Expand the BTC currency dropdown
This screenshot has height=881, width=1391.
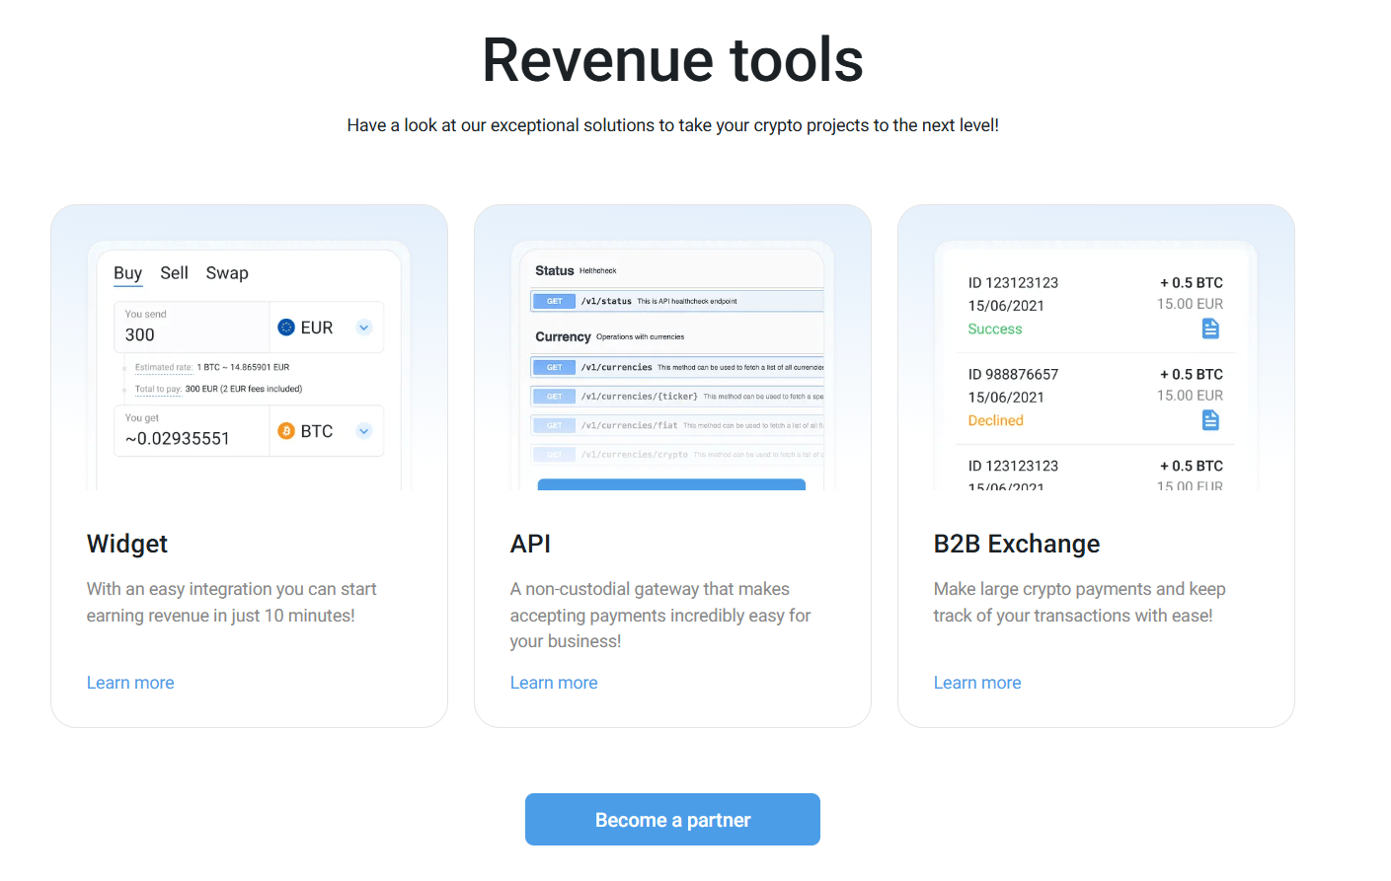(364, 431)
